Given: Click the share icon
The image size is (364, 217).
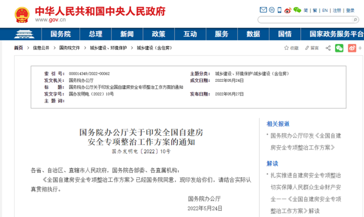Looking at the screenshot, I should pyautogui.click(x=328, y=48).
